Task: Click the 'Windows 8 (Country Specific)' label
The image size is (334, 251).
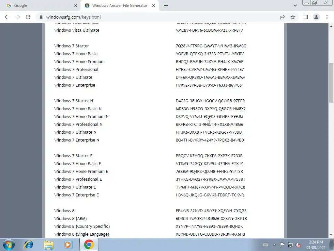Action: click(82, 226)
